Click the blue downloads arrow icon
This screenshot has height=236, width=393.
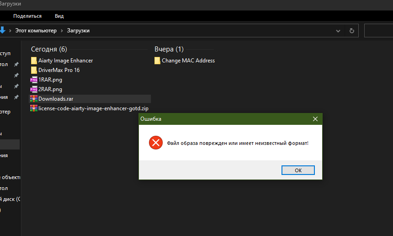[x=2, y=30]
